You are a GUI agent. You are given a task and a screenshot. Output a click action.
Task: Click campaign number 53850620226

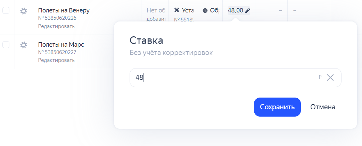[57, 18]
